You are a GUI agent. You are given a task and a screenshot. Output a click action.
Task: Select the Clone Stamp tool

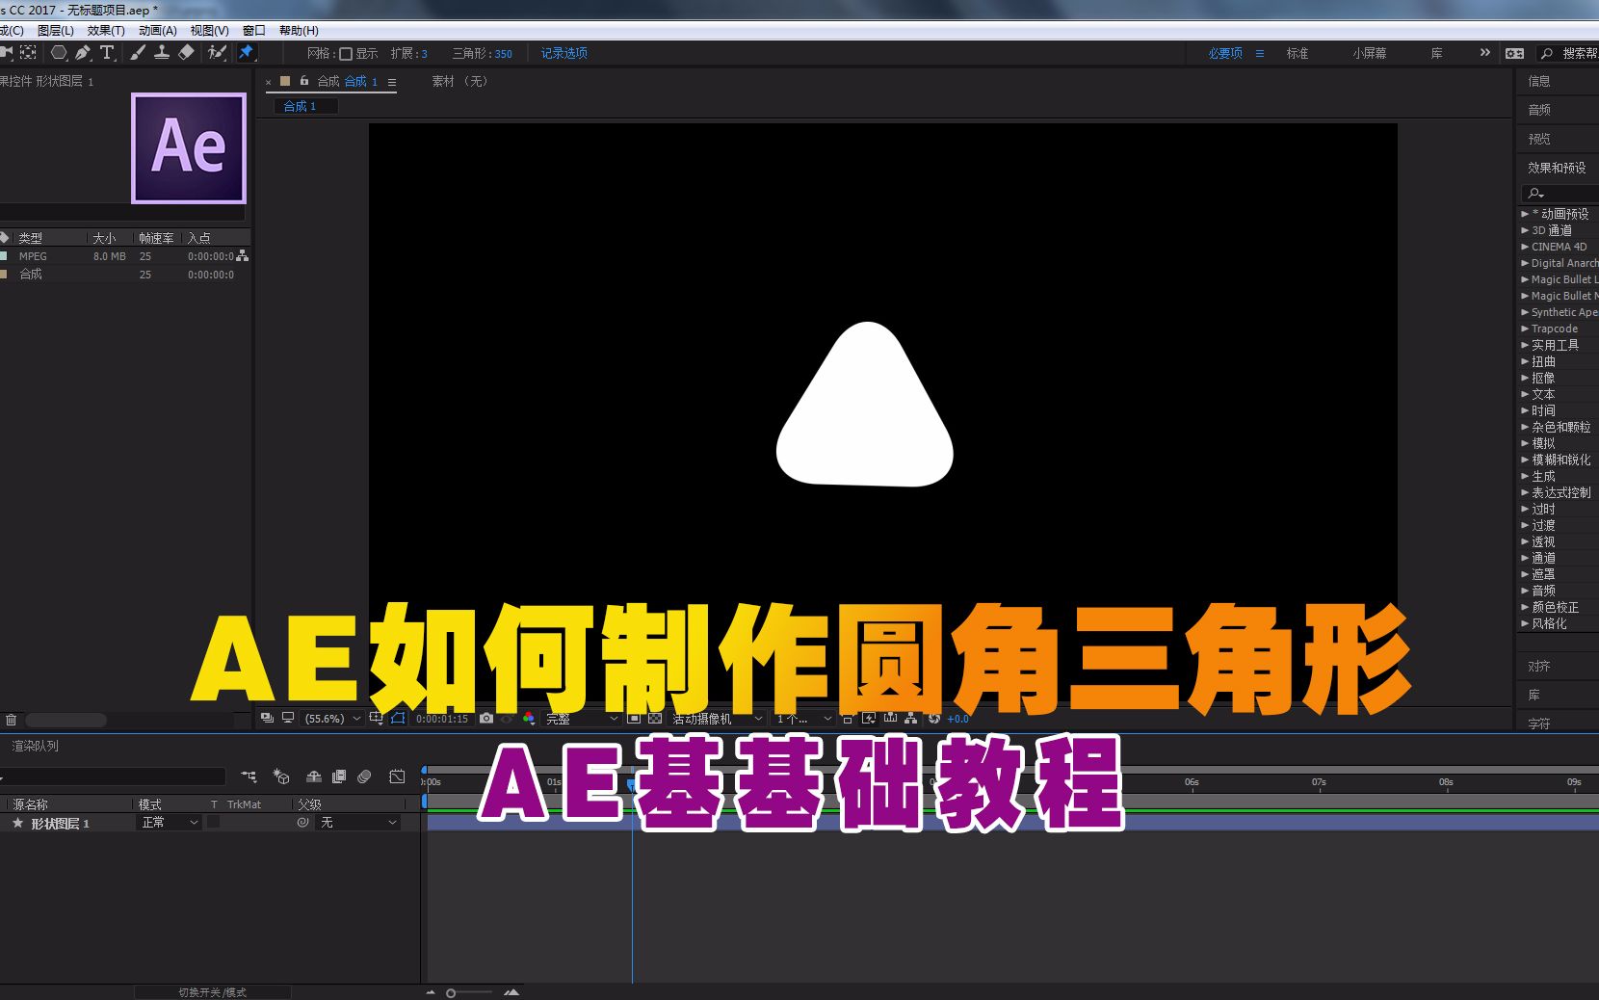161,53
